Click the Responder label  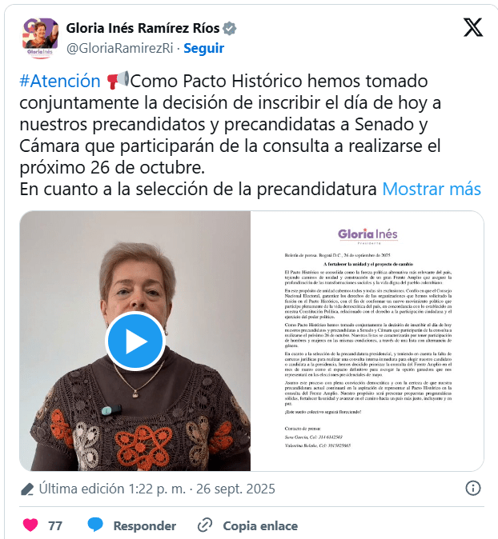click(x=145, y=526)
